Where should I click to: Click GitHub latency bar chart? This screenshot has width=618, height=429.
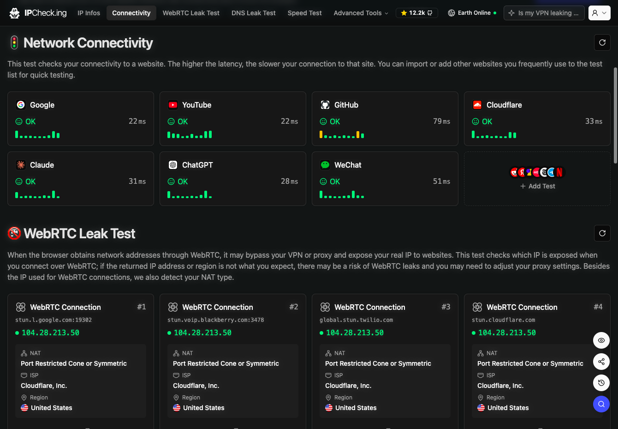342,134
